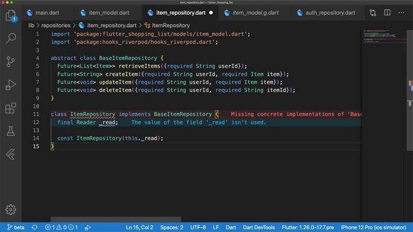Click retrieveItems method name
413x232 pixels.
click(139, 66)
